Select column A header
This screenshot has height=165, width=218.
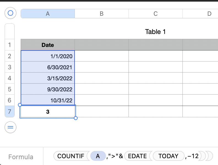point(48,14)
